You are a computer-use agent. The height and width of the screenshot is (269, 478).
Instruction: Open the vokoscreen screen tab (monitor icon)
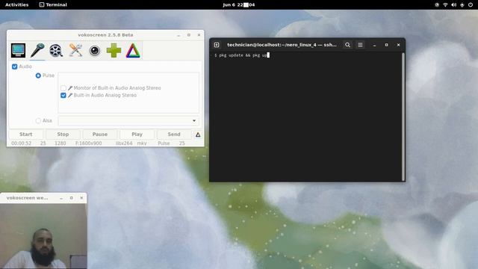[18, 50]
